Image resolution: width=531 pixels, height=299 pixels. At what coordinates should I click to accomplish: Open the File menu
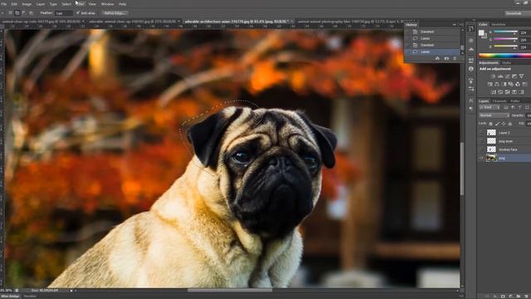click(4, 4)
